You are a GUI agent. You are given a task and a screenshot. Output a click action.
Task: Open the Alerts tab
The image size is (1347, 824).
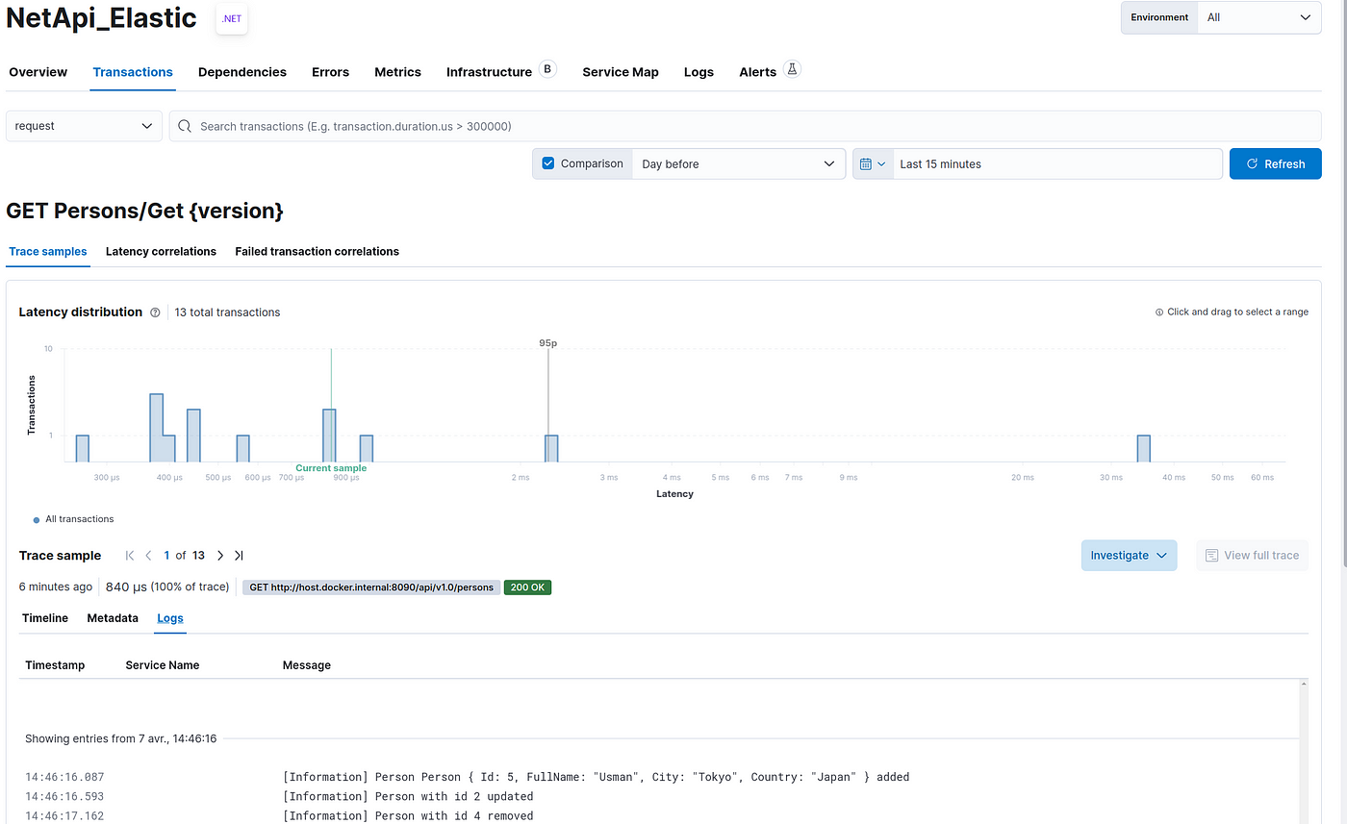click(x=757, y=72)
